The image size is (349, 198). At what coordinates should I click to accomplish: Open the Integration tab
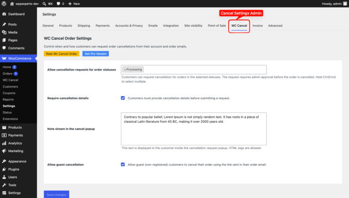pyautogui.click(x=171, y=25)
